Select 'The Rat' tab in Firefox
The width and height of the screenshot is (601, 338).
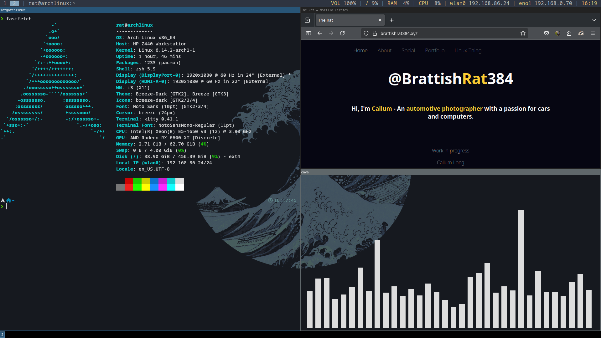point(350,20)
